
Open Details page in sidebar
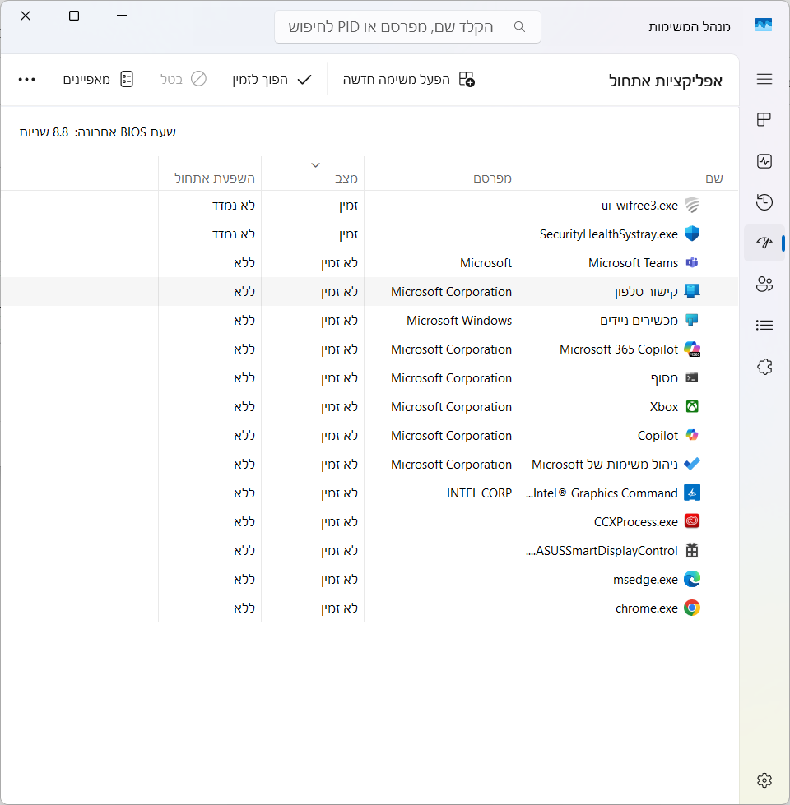coord(764,325)
